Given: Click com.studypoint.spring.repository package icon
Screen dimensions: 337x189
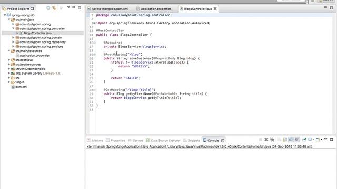Looking at the screenshot, I should coord(17,42).
